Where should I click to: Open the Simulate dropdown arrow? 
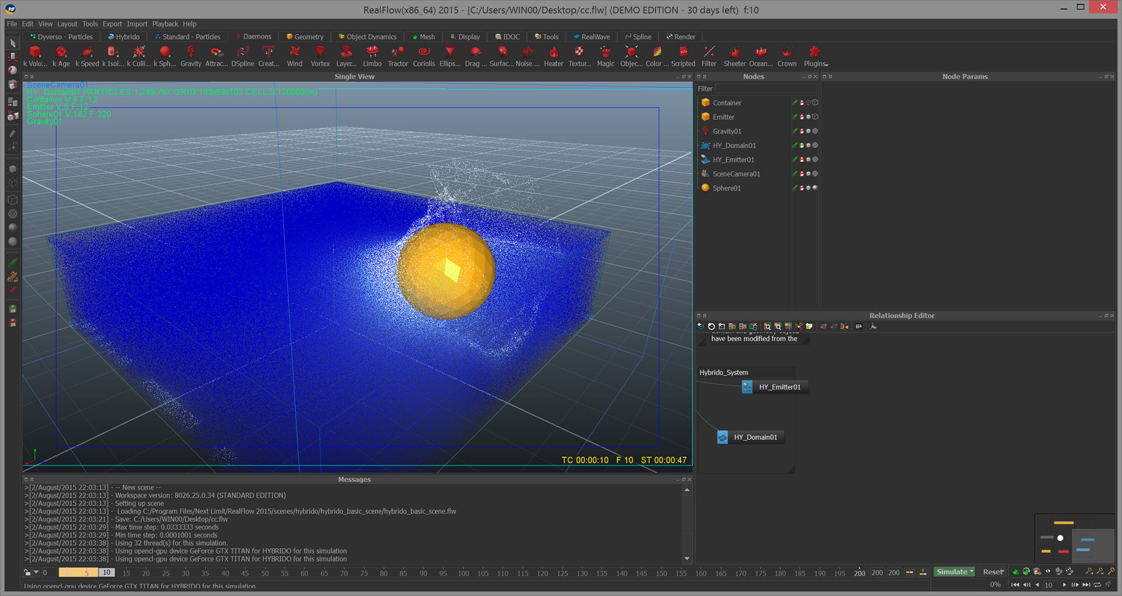coord(971,571)
